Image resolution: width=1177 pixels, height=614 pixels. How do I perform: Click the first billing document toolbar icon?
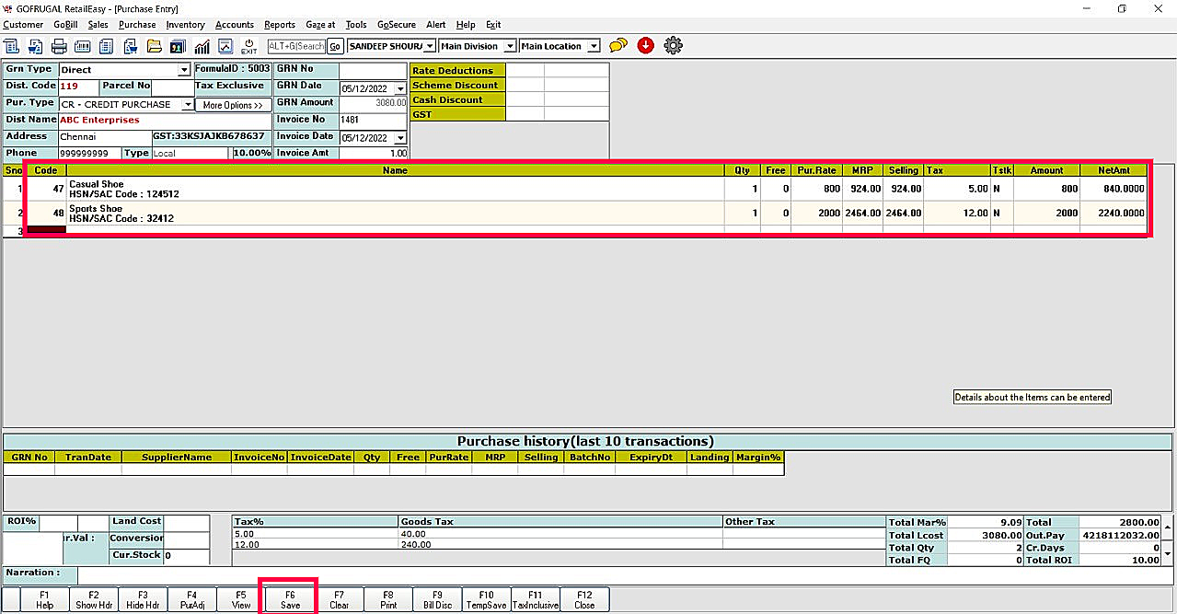coord(11,46)
